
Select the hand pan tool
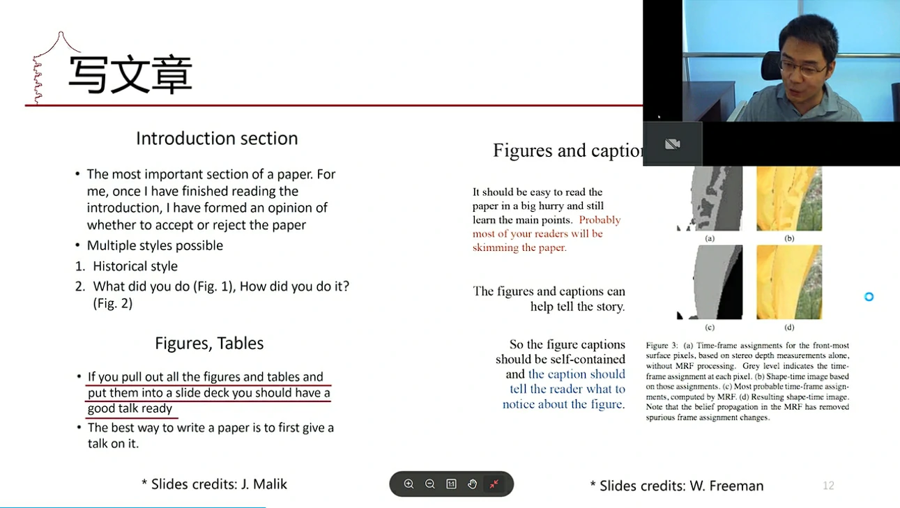coord(472,484)
